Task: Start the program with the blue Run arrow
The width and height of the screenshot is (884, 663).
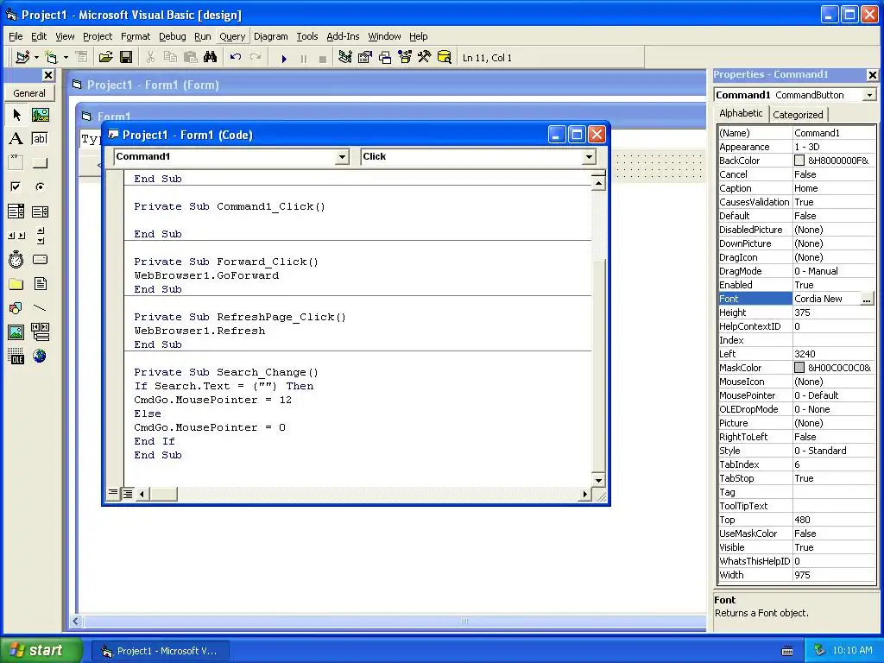Action: pos(284,58)
